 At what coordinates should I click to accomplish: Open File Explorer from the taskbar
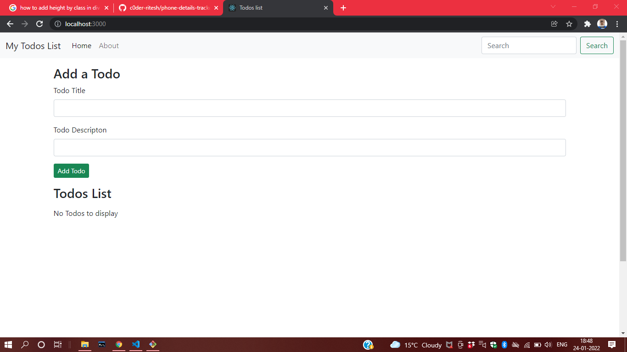pyautogui.click(x=85, y=345)
